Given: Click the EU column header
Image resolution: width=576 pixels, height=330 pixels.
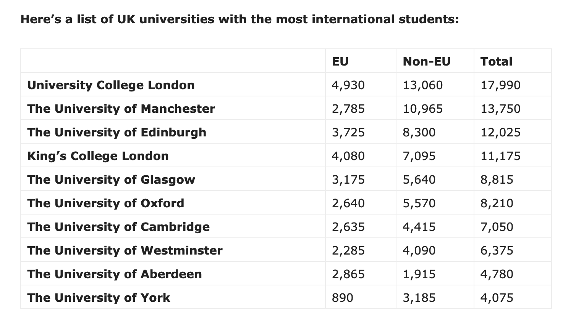Looking at the screenshot, I should click(x=340, y=61).
